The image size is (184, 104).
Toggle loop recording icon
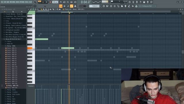coord(75,2)
